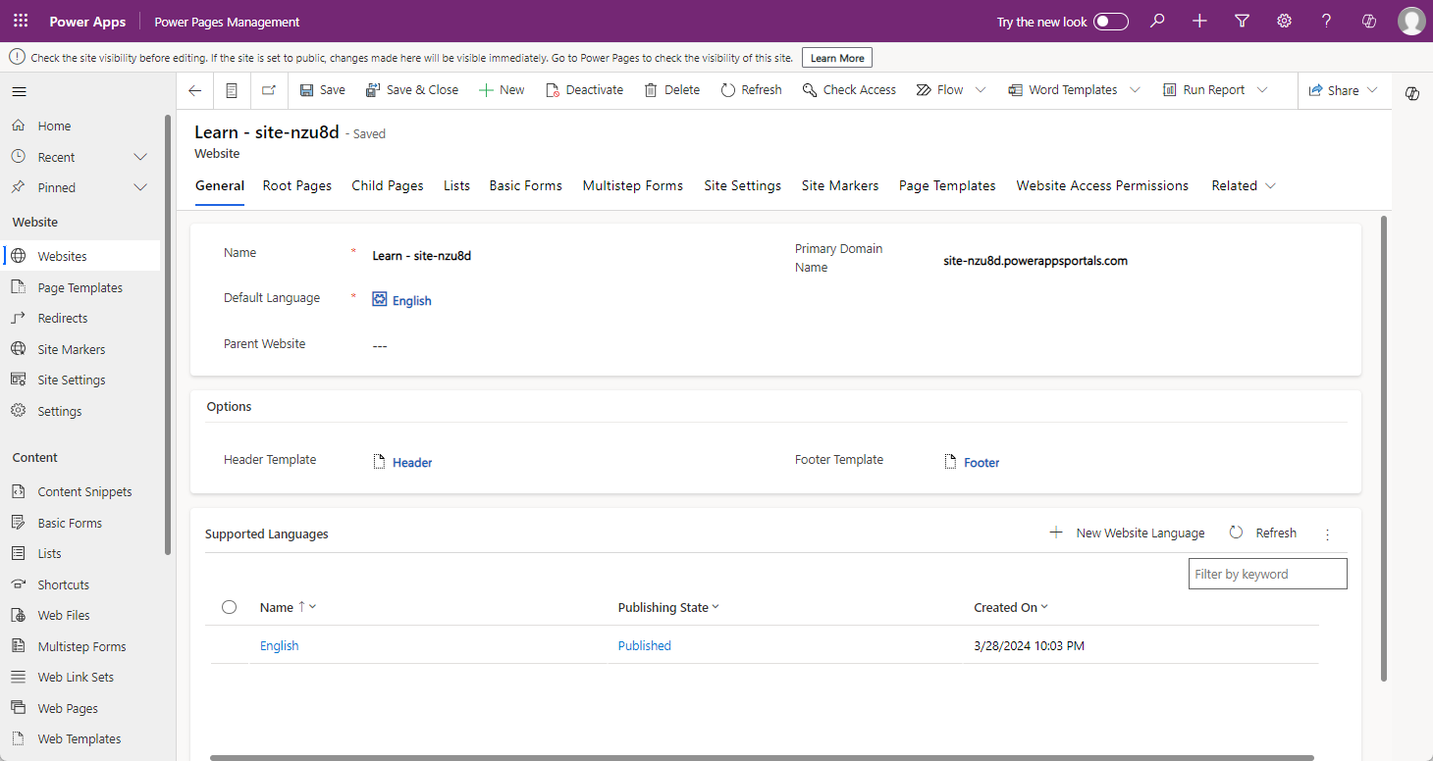Screen dimensions: 1433x761
Task: Enable the Try the new look switch
Action: (x=1110, y=21)
